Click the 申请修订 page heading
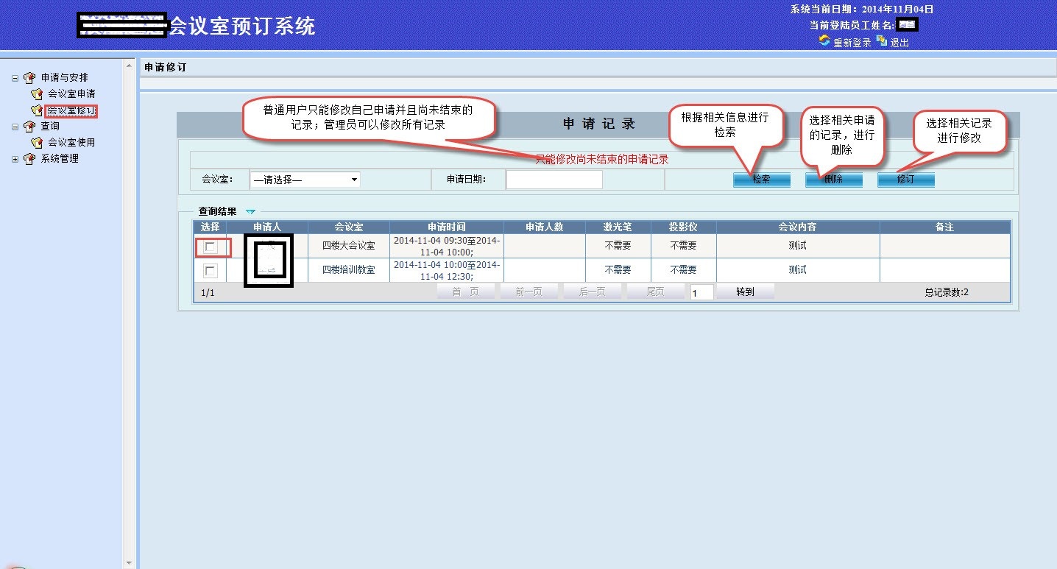Screen dimensions: 1057x569 [x=166, y=67]
